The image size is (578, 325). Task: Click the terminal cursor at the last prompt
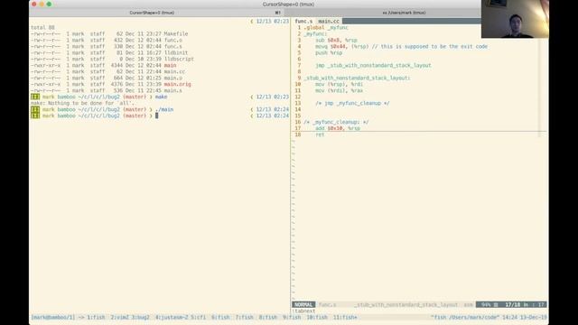[x=156, y=116]
